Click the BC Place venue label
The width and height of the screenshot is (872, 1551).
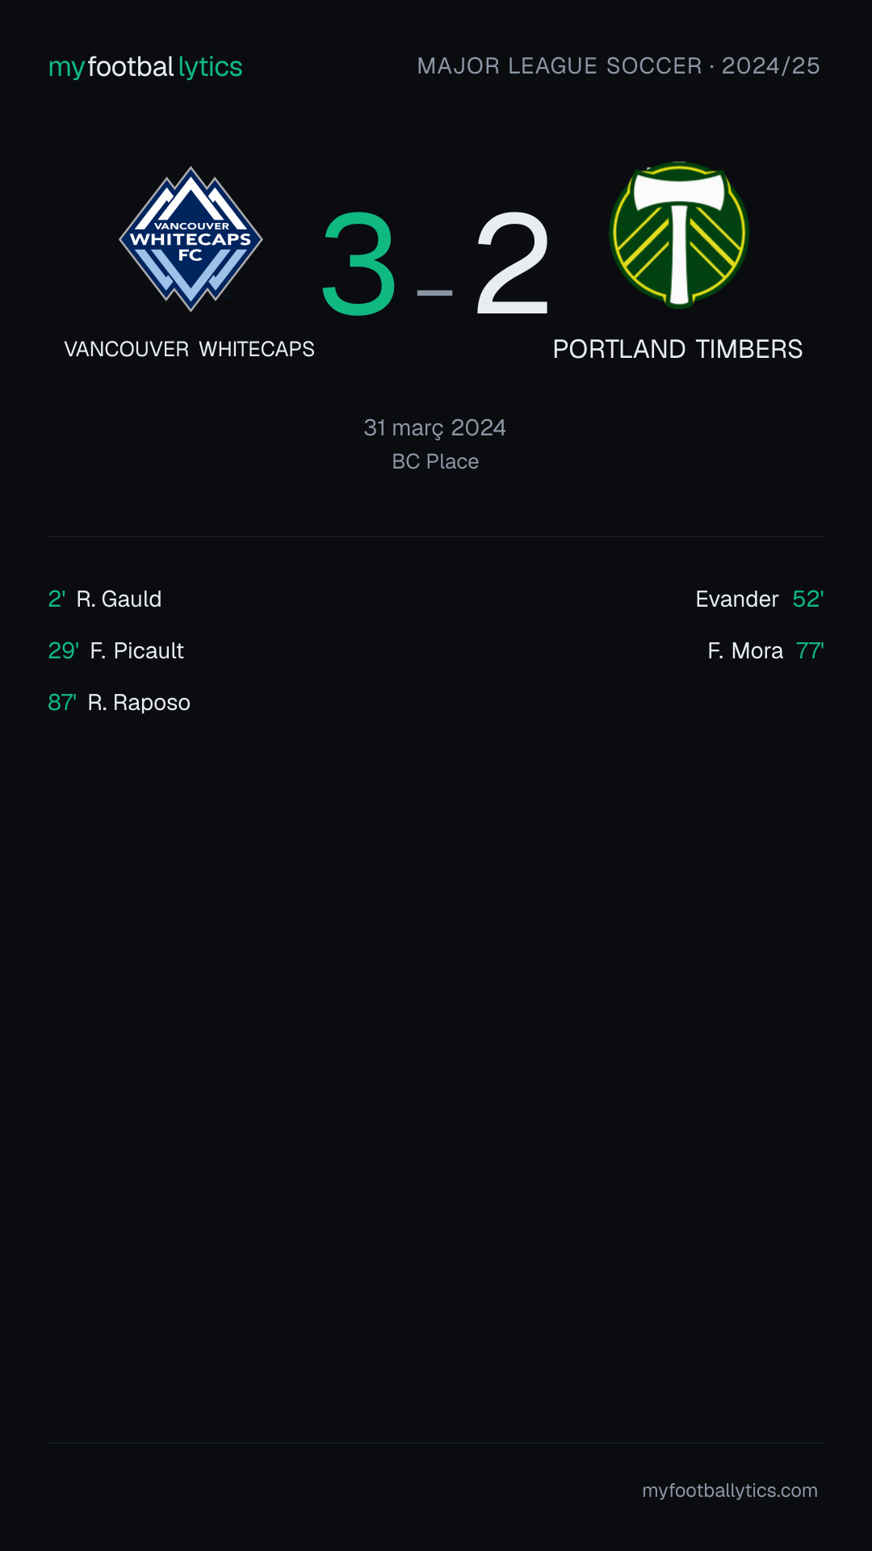tap(435, 461)
